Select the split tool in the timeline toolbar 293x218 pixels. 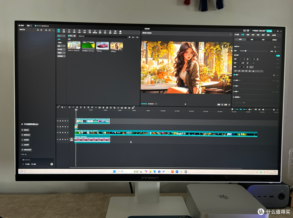point(77,107)
